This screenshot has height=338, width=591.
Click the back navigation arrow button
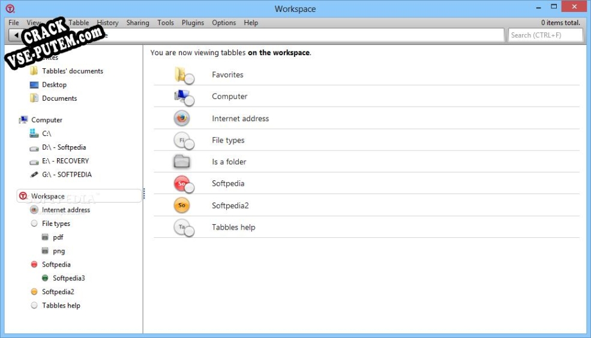tap(16, 35)
